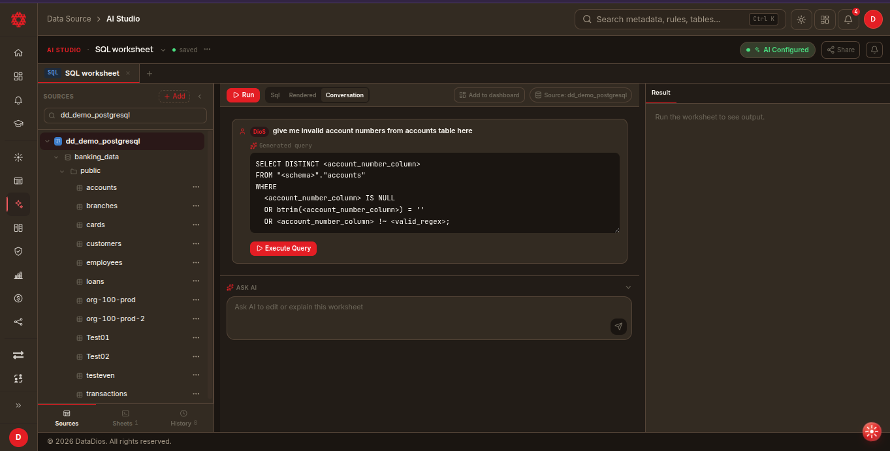
Task: Click the Share button
Action: point(840,50)
